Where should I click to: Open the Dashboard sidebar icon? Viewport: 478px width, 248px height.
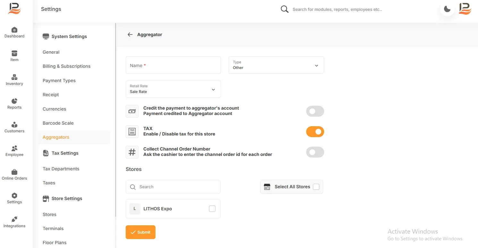(x=14, y=30)
